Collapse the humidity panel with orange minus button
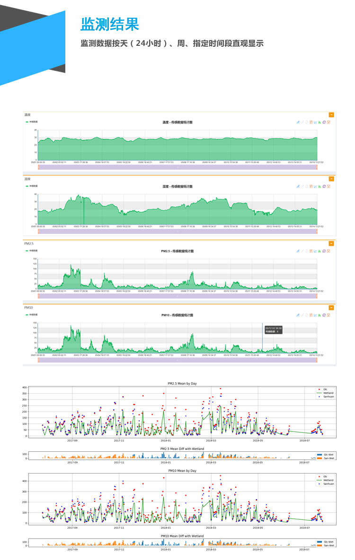The height and width of the screenshot is (560, 355). point(331,179)
